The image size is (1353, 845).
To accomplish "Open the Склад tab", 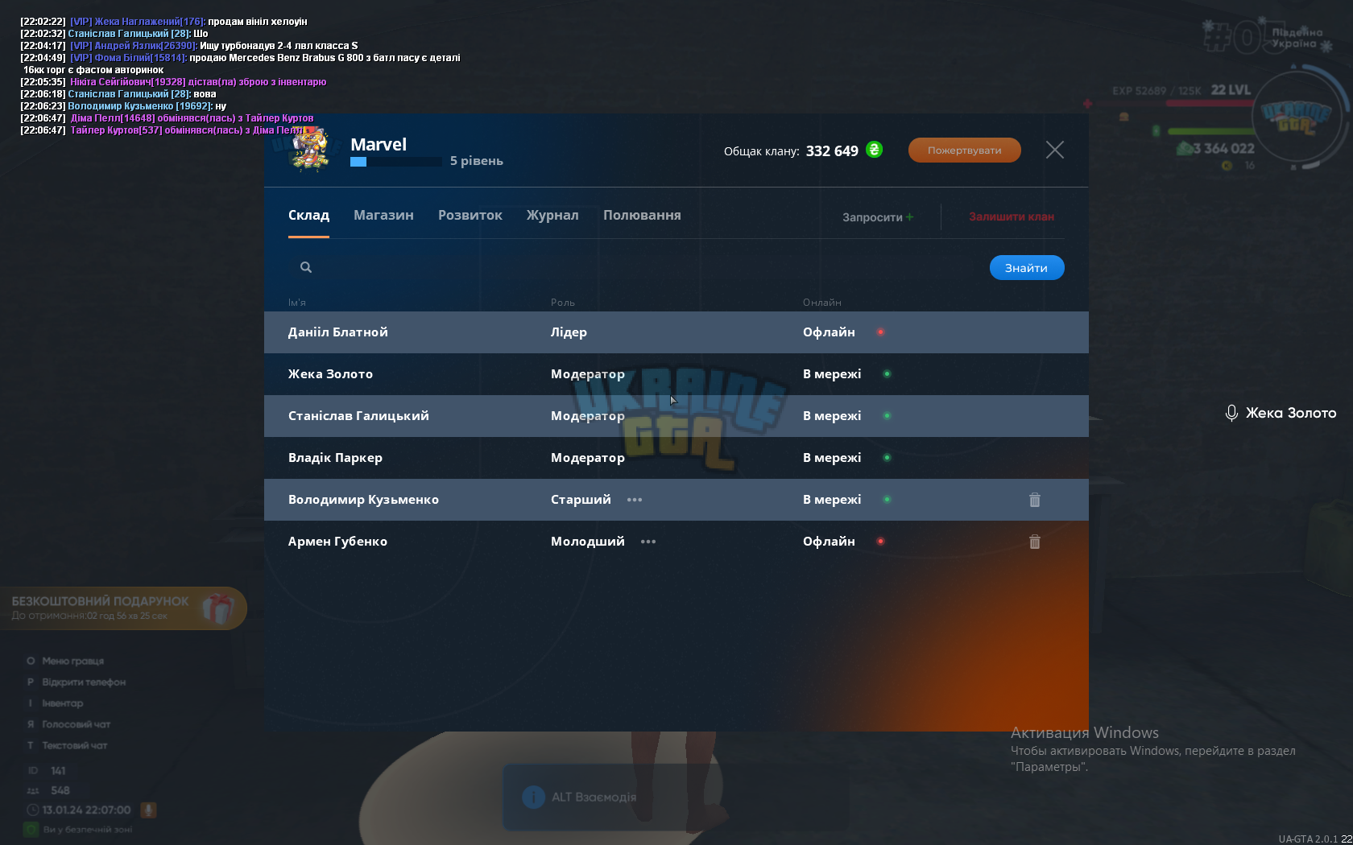I will [308, 216].
